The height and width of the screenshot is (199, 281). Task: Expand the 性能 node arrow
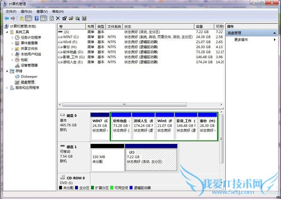(12, 60)
